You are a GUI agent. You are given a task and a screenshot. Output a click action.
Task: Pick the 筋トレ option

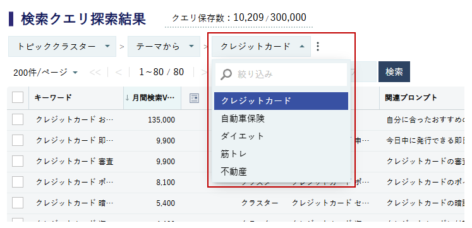coord(281,154)
